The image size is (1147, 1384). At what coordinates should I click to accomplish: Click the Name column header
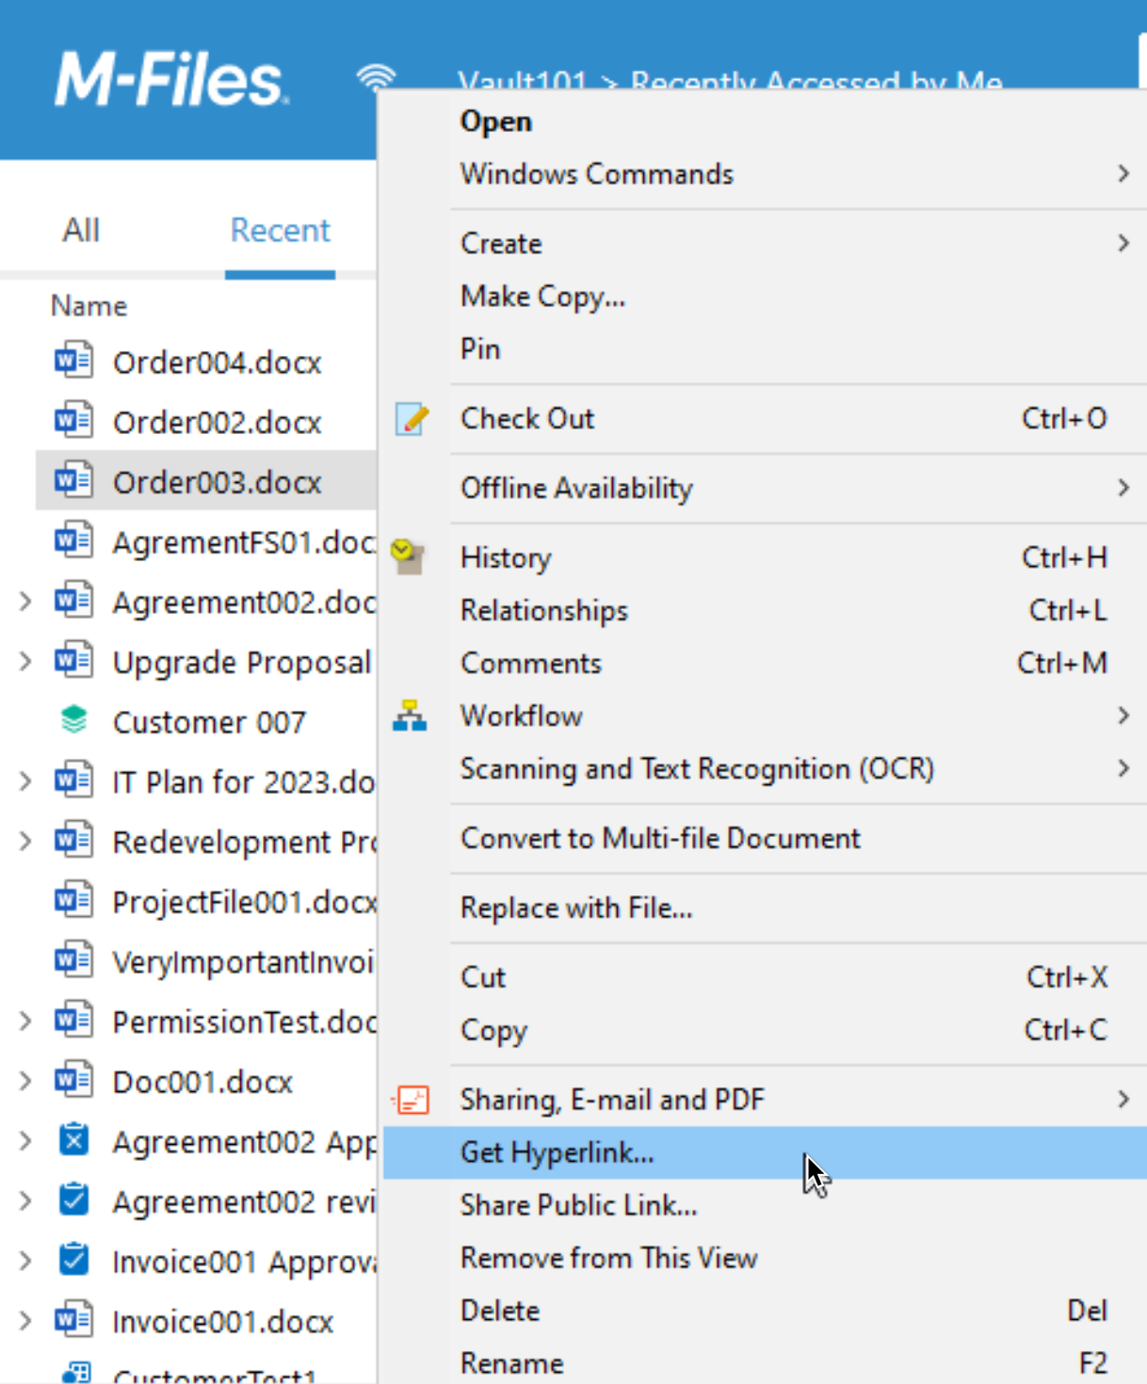[89, 306]
